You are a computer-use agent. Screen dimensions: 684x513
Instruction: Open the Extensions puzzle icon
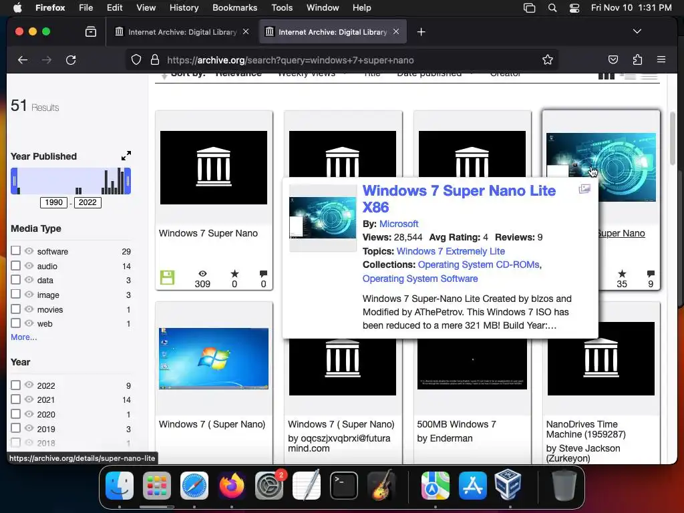pos(637,59)
